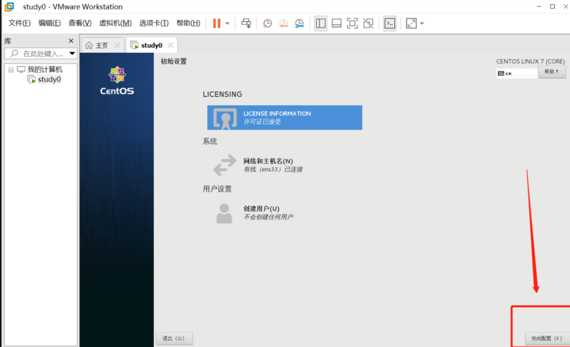Select 我的计算机 in the library tree

pos(45,70)
